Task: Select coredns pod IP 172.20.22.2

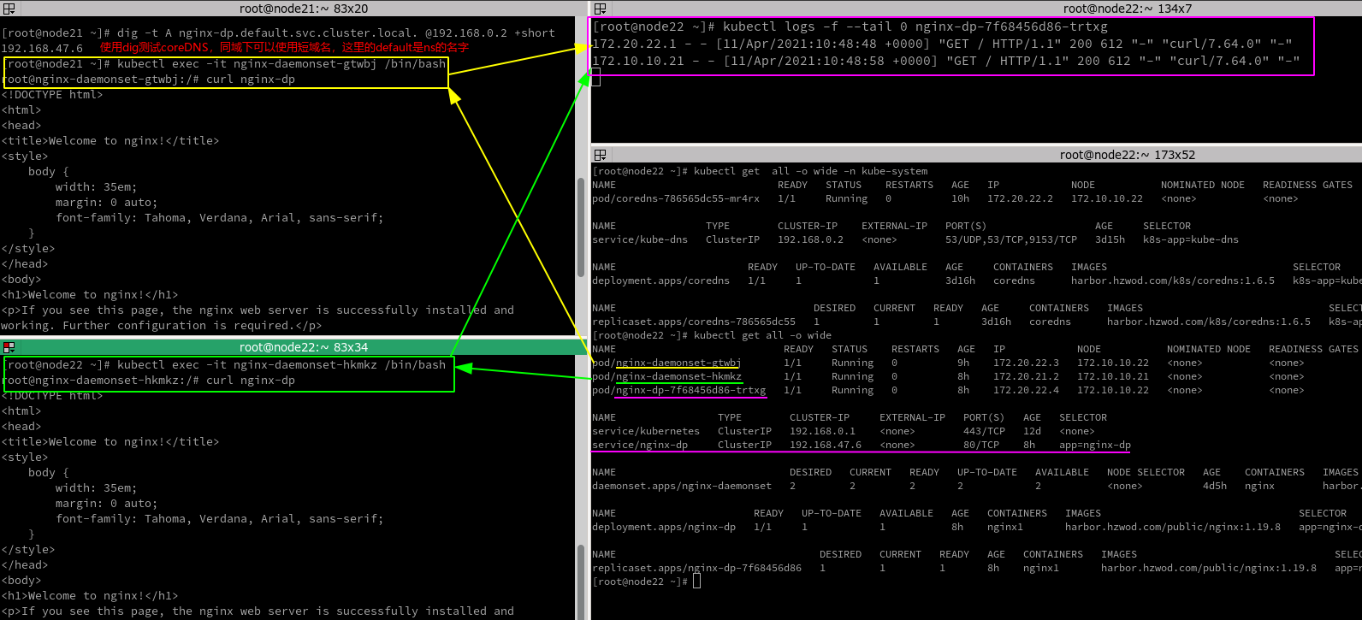Action: click(x=1020, y=198)
